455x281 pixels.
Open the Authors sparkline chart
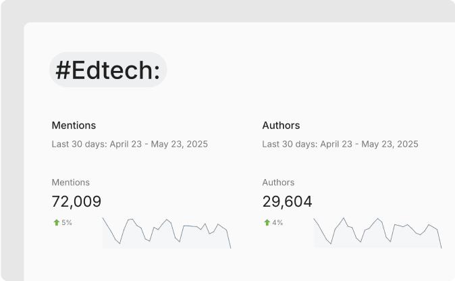click(x=377, y=233)
